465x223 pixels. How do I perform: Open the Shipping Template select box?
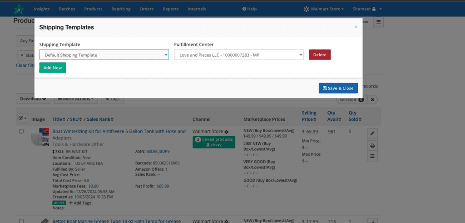tap(104, 55)
